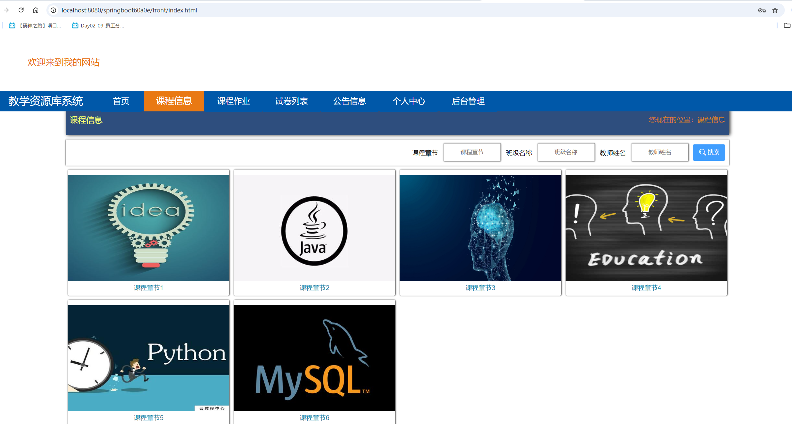
Task: Click the 教师姓名 input field
Action: (659, 152)
